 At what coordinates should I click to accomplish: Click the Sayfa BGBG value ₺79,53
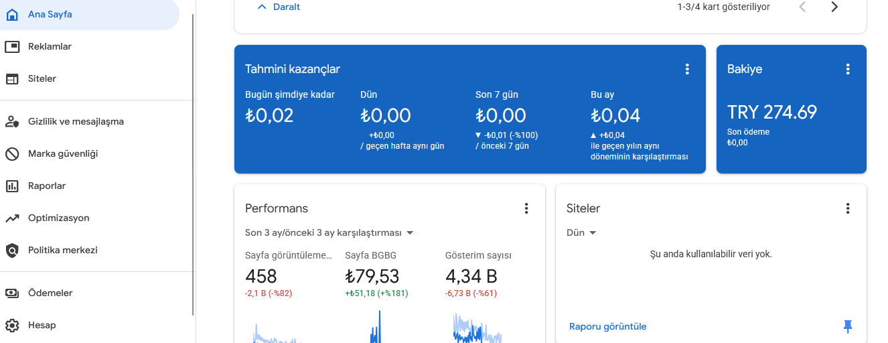pyautogui.click(x=372, y=276)
